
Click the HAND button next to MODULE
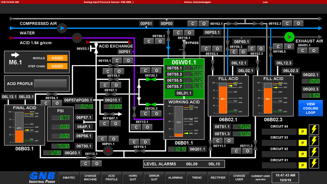pos(57,58)
